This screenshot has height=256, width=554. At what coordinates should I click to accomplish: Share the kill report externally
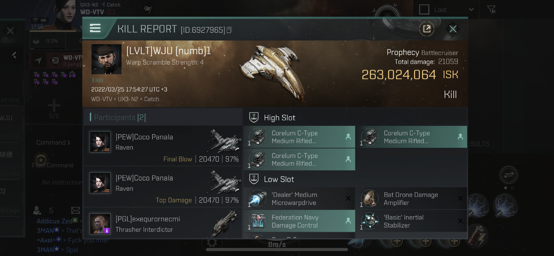427,29
